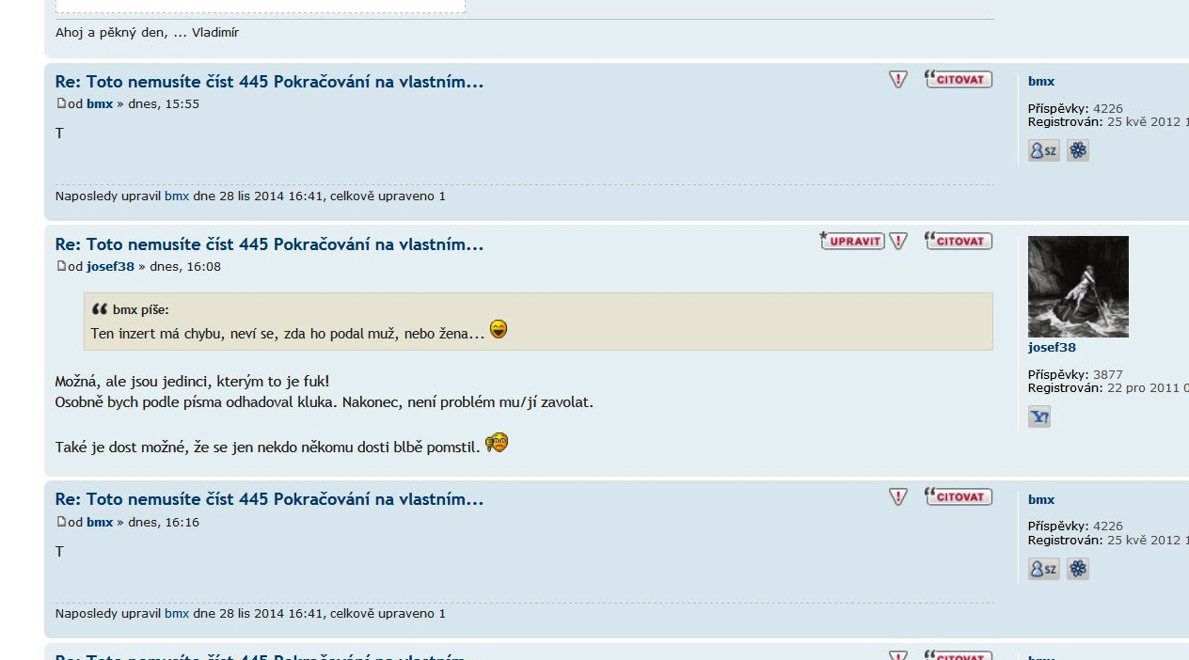Open josef38's avatar image
The height and width of the screenshot is (660, 1189).
(x=1078, y=287)
